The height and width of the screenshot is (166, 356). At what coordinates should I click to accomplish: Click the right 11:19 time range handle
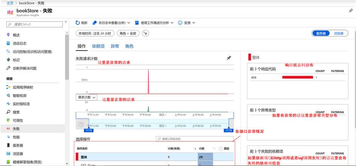[x=228, y=130]
